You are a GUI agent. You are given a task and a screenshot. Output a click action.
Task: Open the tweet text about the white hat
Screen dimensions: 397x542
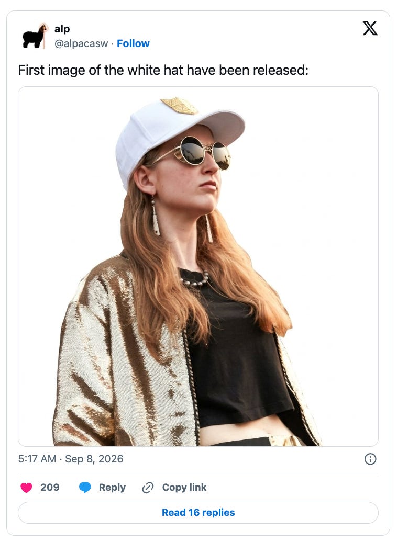(163, 70)
